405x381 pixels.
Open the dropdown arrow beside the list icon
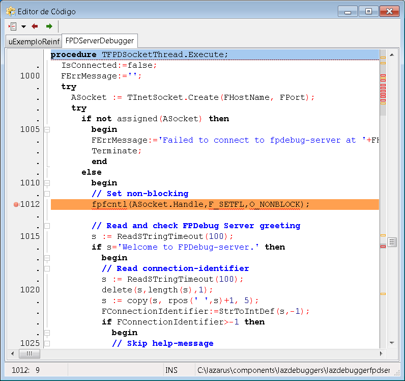pyautogui.click(x=23, y=26)
